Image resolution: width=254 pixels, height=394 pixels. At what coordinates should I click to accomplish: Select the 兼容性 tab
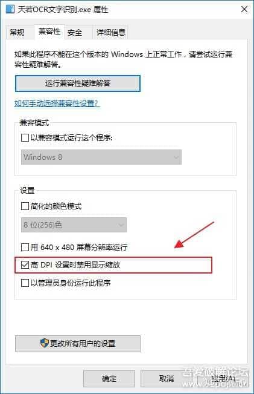[49, 31]
